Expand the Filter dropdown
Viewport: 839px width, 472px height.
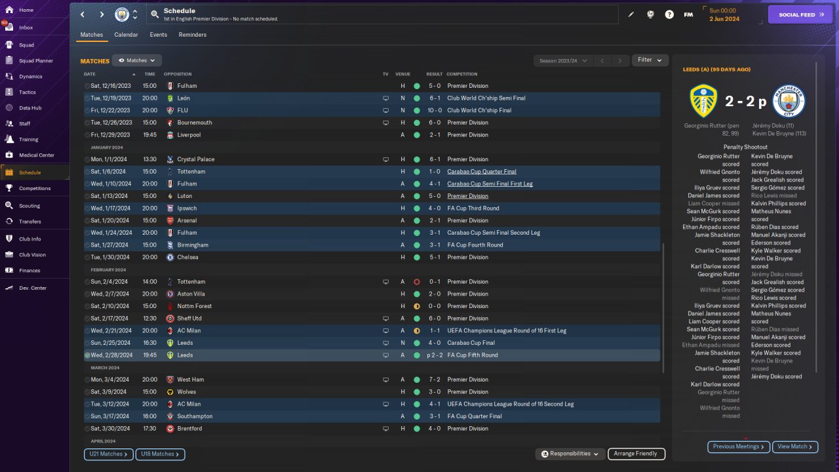click(650, 60)
